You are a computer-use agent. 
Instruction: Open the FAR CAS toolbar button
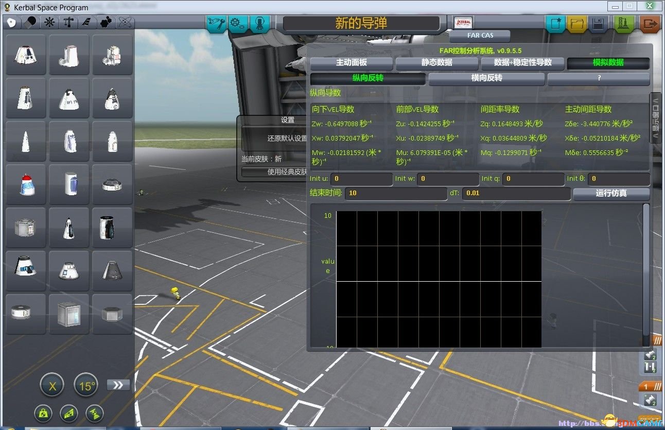click(x=480, y=36)
